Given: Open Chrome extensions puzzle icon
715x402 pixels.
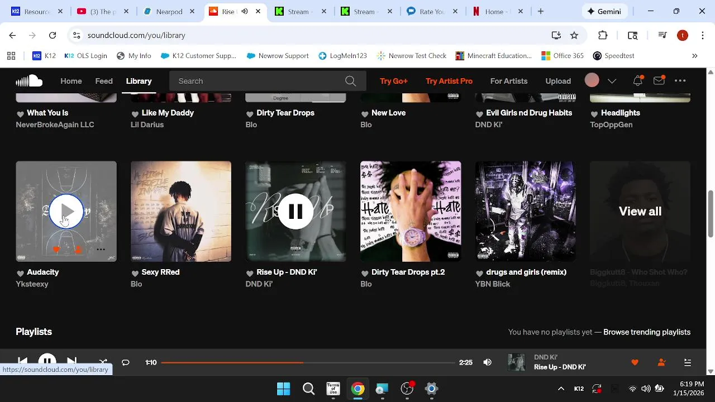Looking at the screenshot, I should [603, 35].
